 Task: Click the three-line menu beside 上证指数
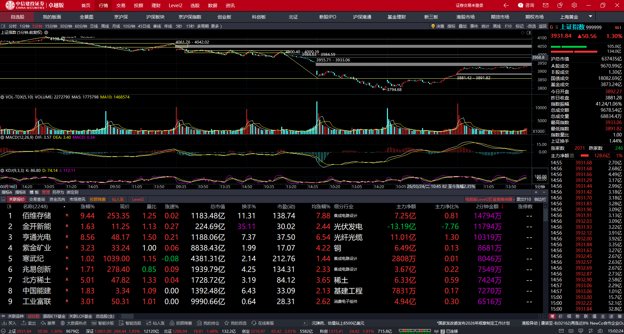(557, 27)
